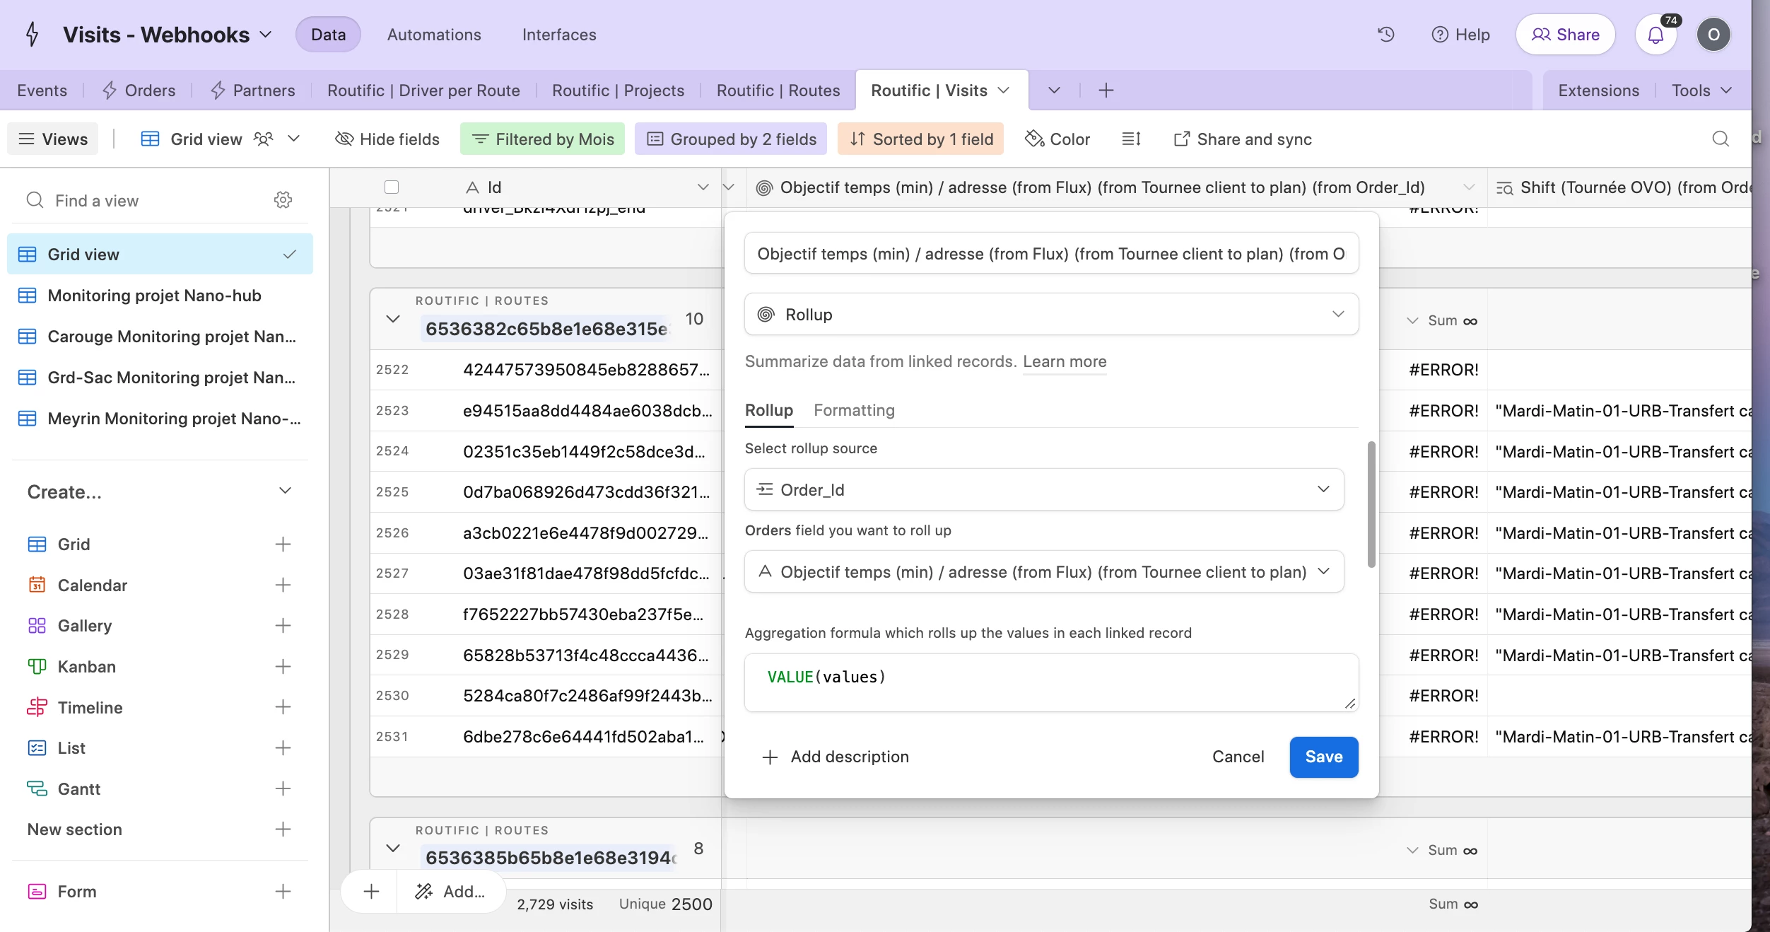Click the search magnifier icon in toolbar
Viewport: 1770px width, 932px height.
pos(1721,139)
